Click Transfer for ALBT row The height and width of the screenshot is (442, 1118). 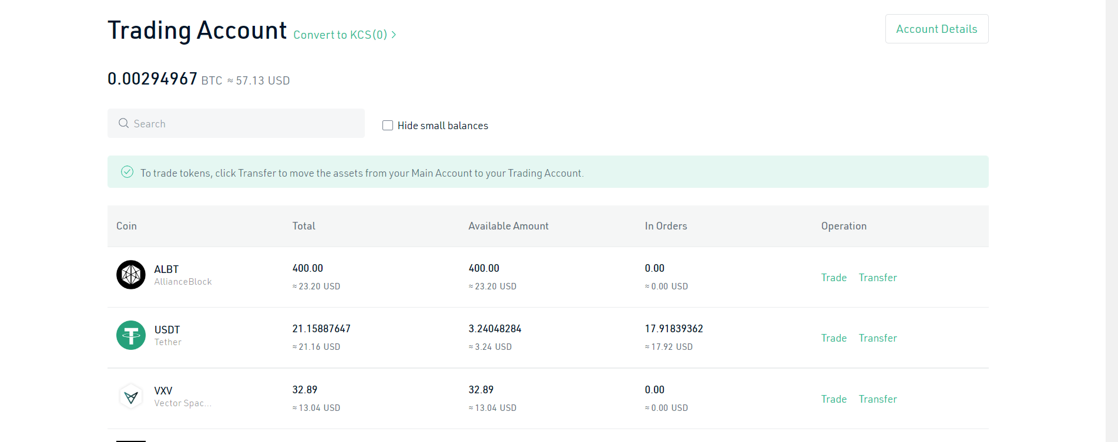[x=878, y=278]
